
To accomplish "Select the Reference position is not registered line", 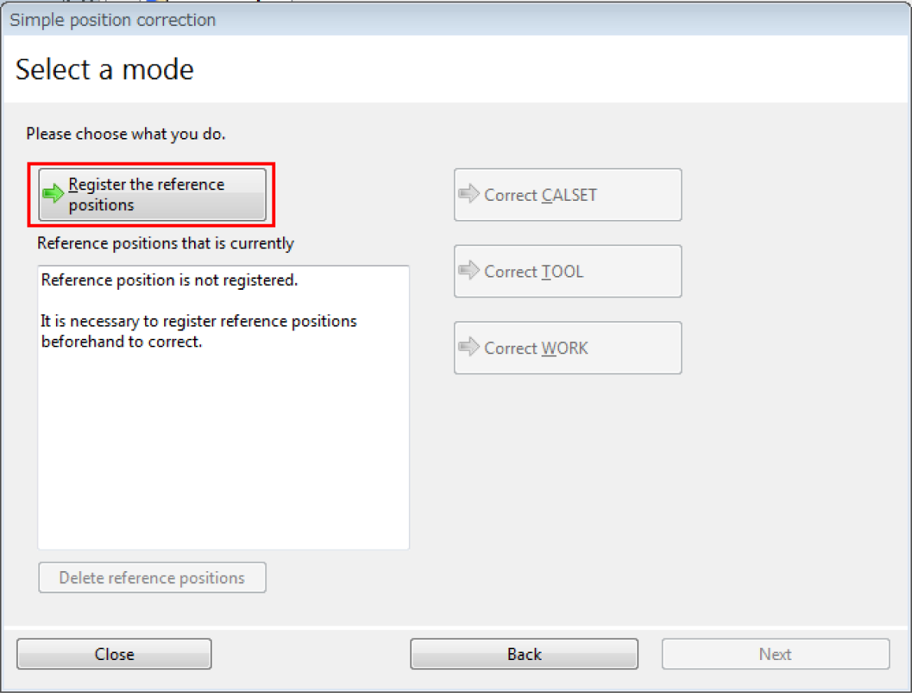I will [170, 281].
